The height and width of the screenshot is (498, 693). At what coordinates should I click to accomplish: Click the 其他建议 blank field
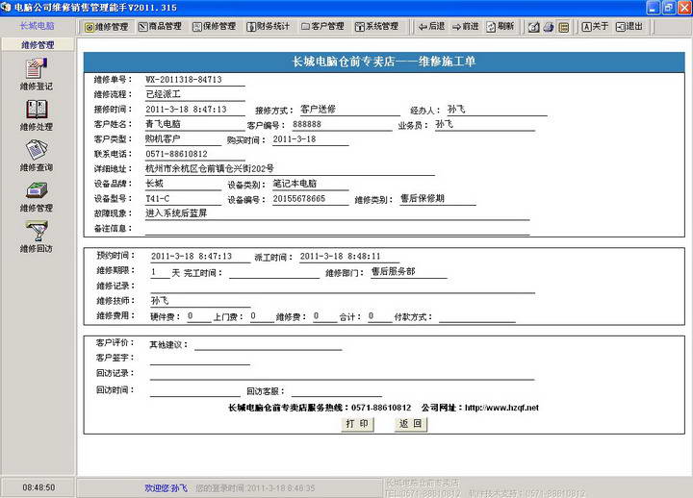coord(269,345)
